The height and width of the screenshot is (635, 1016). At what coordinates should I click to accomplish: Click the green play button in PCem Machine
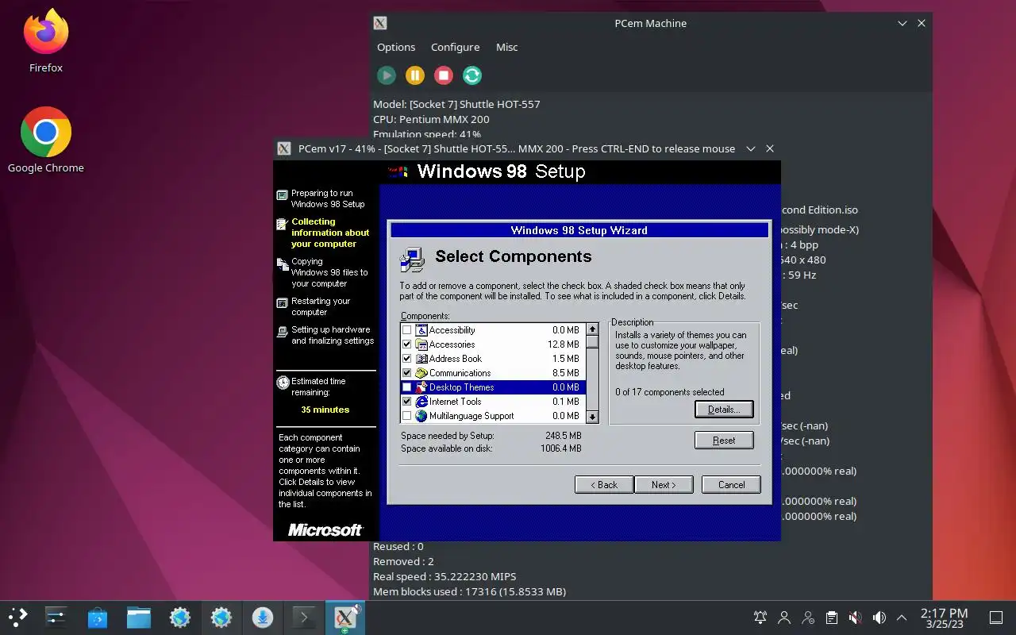[x=387, y=75]
